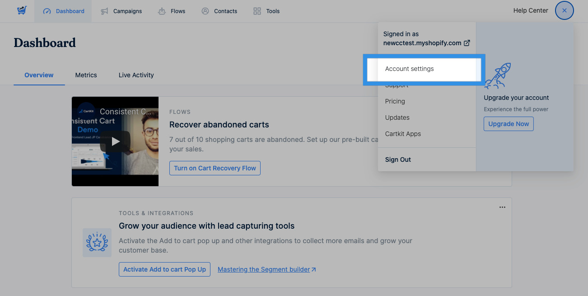Select Account settings in dropdown menu
The width and height of the screenshot is (588, 296).
pos(409,69)
